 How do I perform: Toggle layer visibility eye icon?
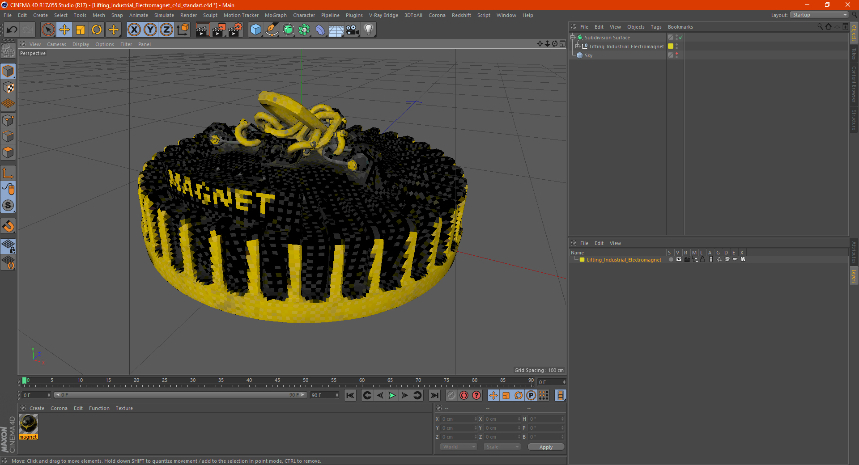679,259
